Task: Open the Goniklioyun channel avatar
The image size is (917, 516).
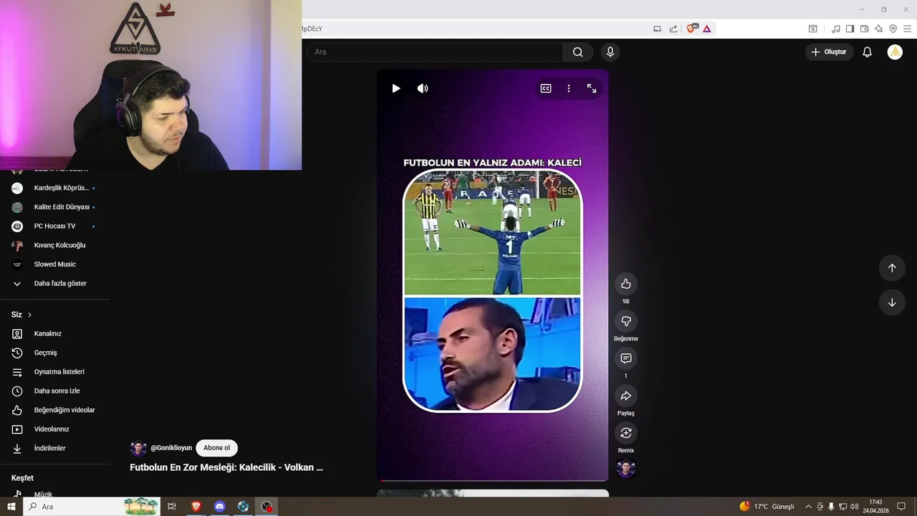Action: [x=138, y=449]
